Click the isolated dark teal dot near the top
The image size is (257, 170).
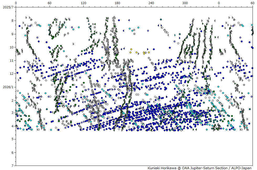(x=161, y=19)
